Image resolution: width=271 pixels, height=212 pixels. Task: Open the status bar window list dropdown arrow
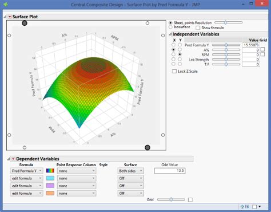260,207
